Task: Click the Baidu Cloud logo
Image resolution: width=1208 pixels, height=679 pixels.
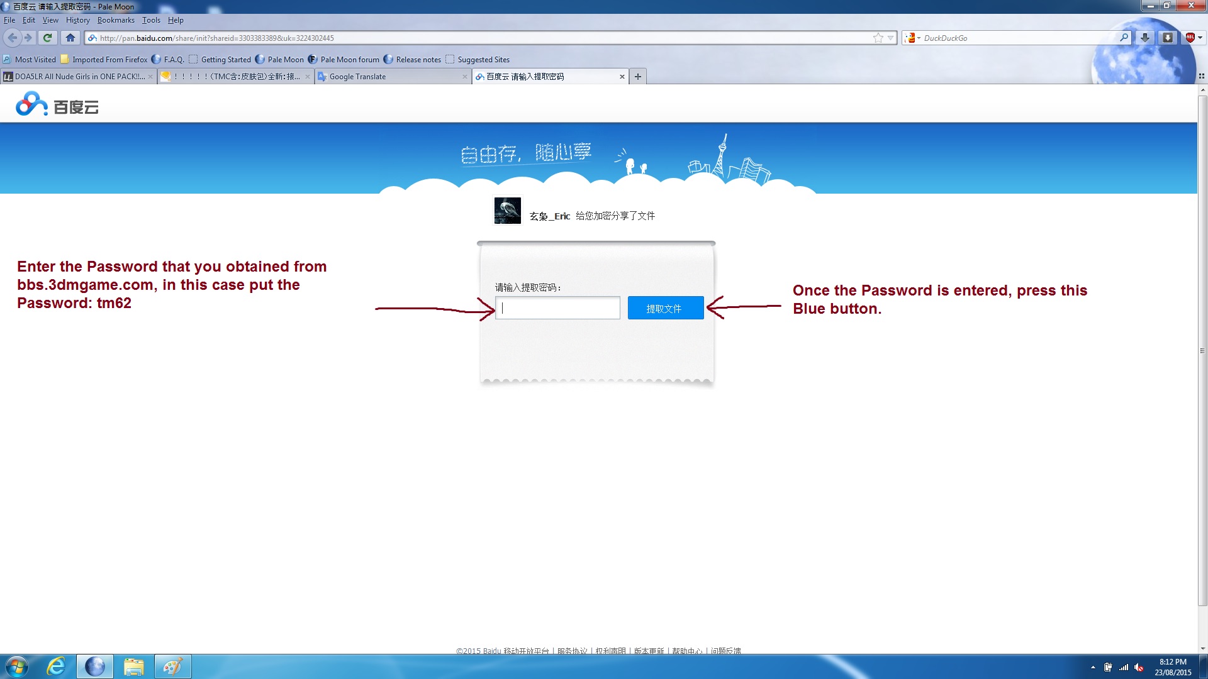Action: point(57,105)
